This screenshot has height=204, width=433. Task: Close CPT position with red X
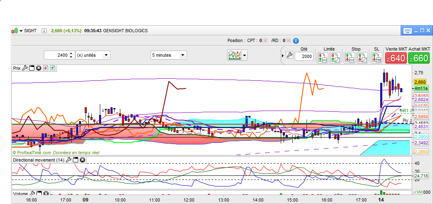(265, 40)
